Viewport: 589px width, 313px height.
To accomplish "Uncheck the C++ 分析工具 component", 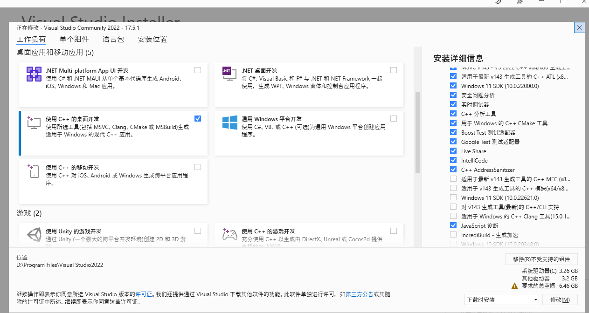I will click(x=453, y=114).
